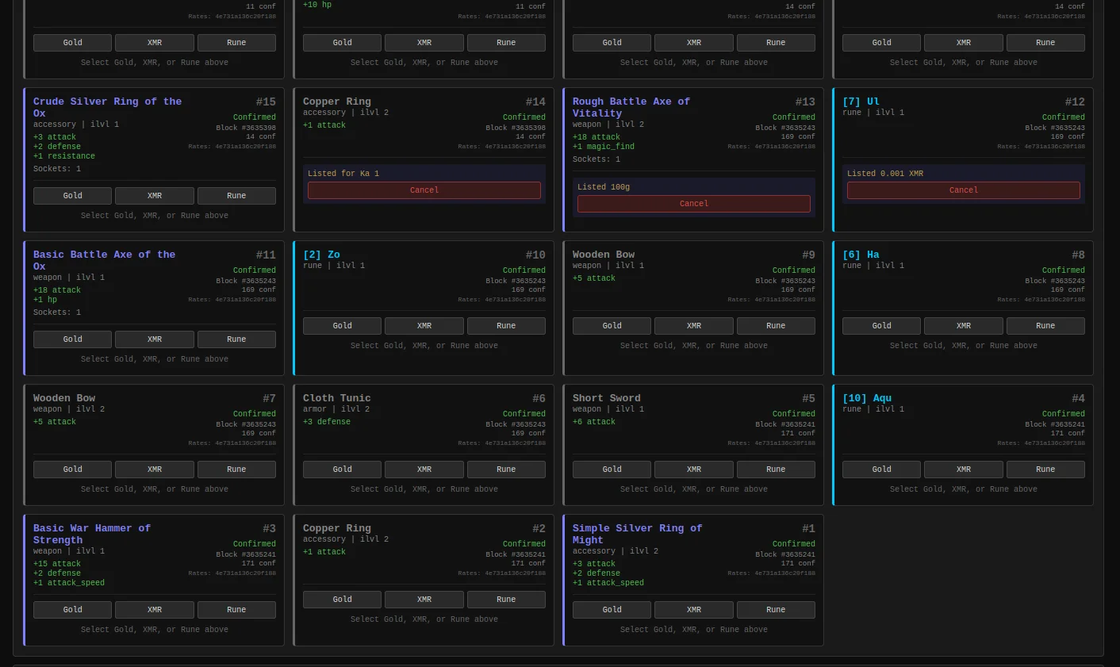
Task: Cancel the Rough Battle Axe of Vitality listing
Action: [x=693, y=204]
